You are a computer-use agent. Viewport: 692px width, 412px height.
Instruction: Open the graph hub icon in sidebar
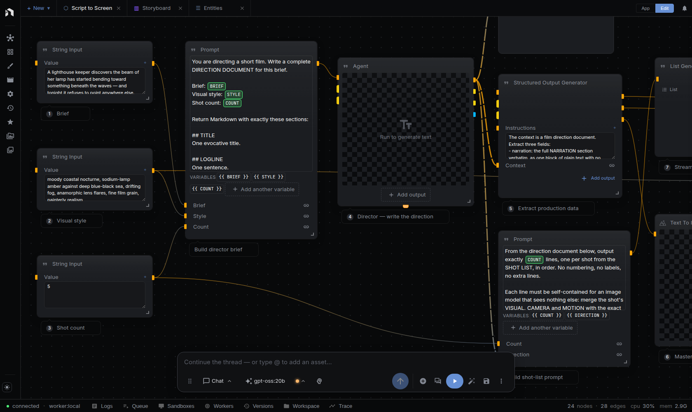(x=10, y=38)
